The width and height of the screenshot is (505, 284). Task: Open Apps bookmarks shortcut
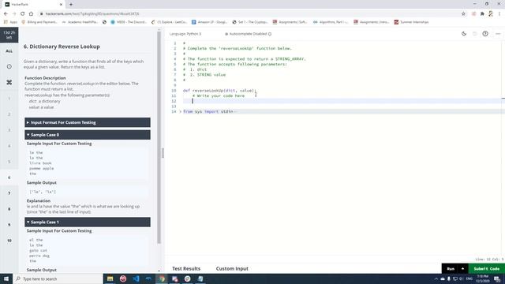tap(11, 22)
